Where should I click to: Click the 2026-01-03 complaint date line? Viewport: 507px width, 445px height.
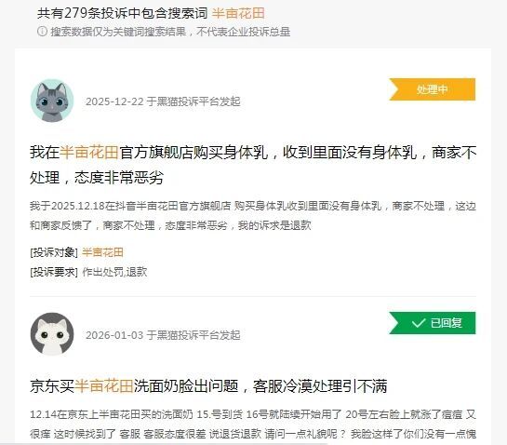(x=163, y=335)
